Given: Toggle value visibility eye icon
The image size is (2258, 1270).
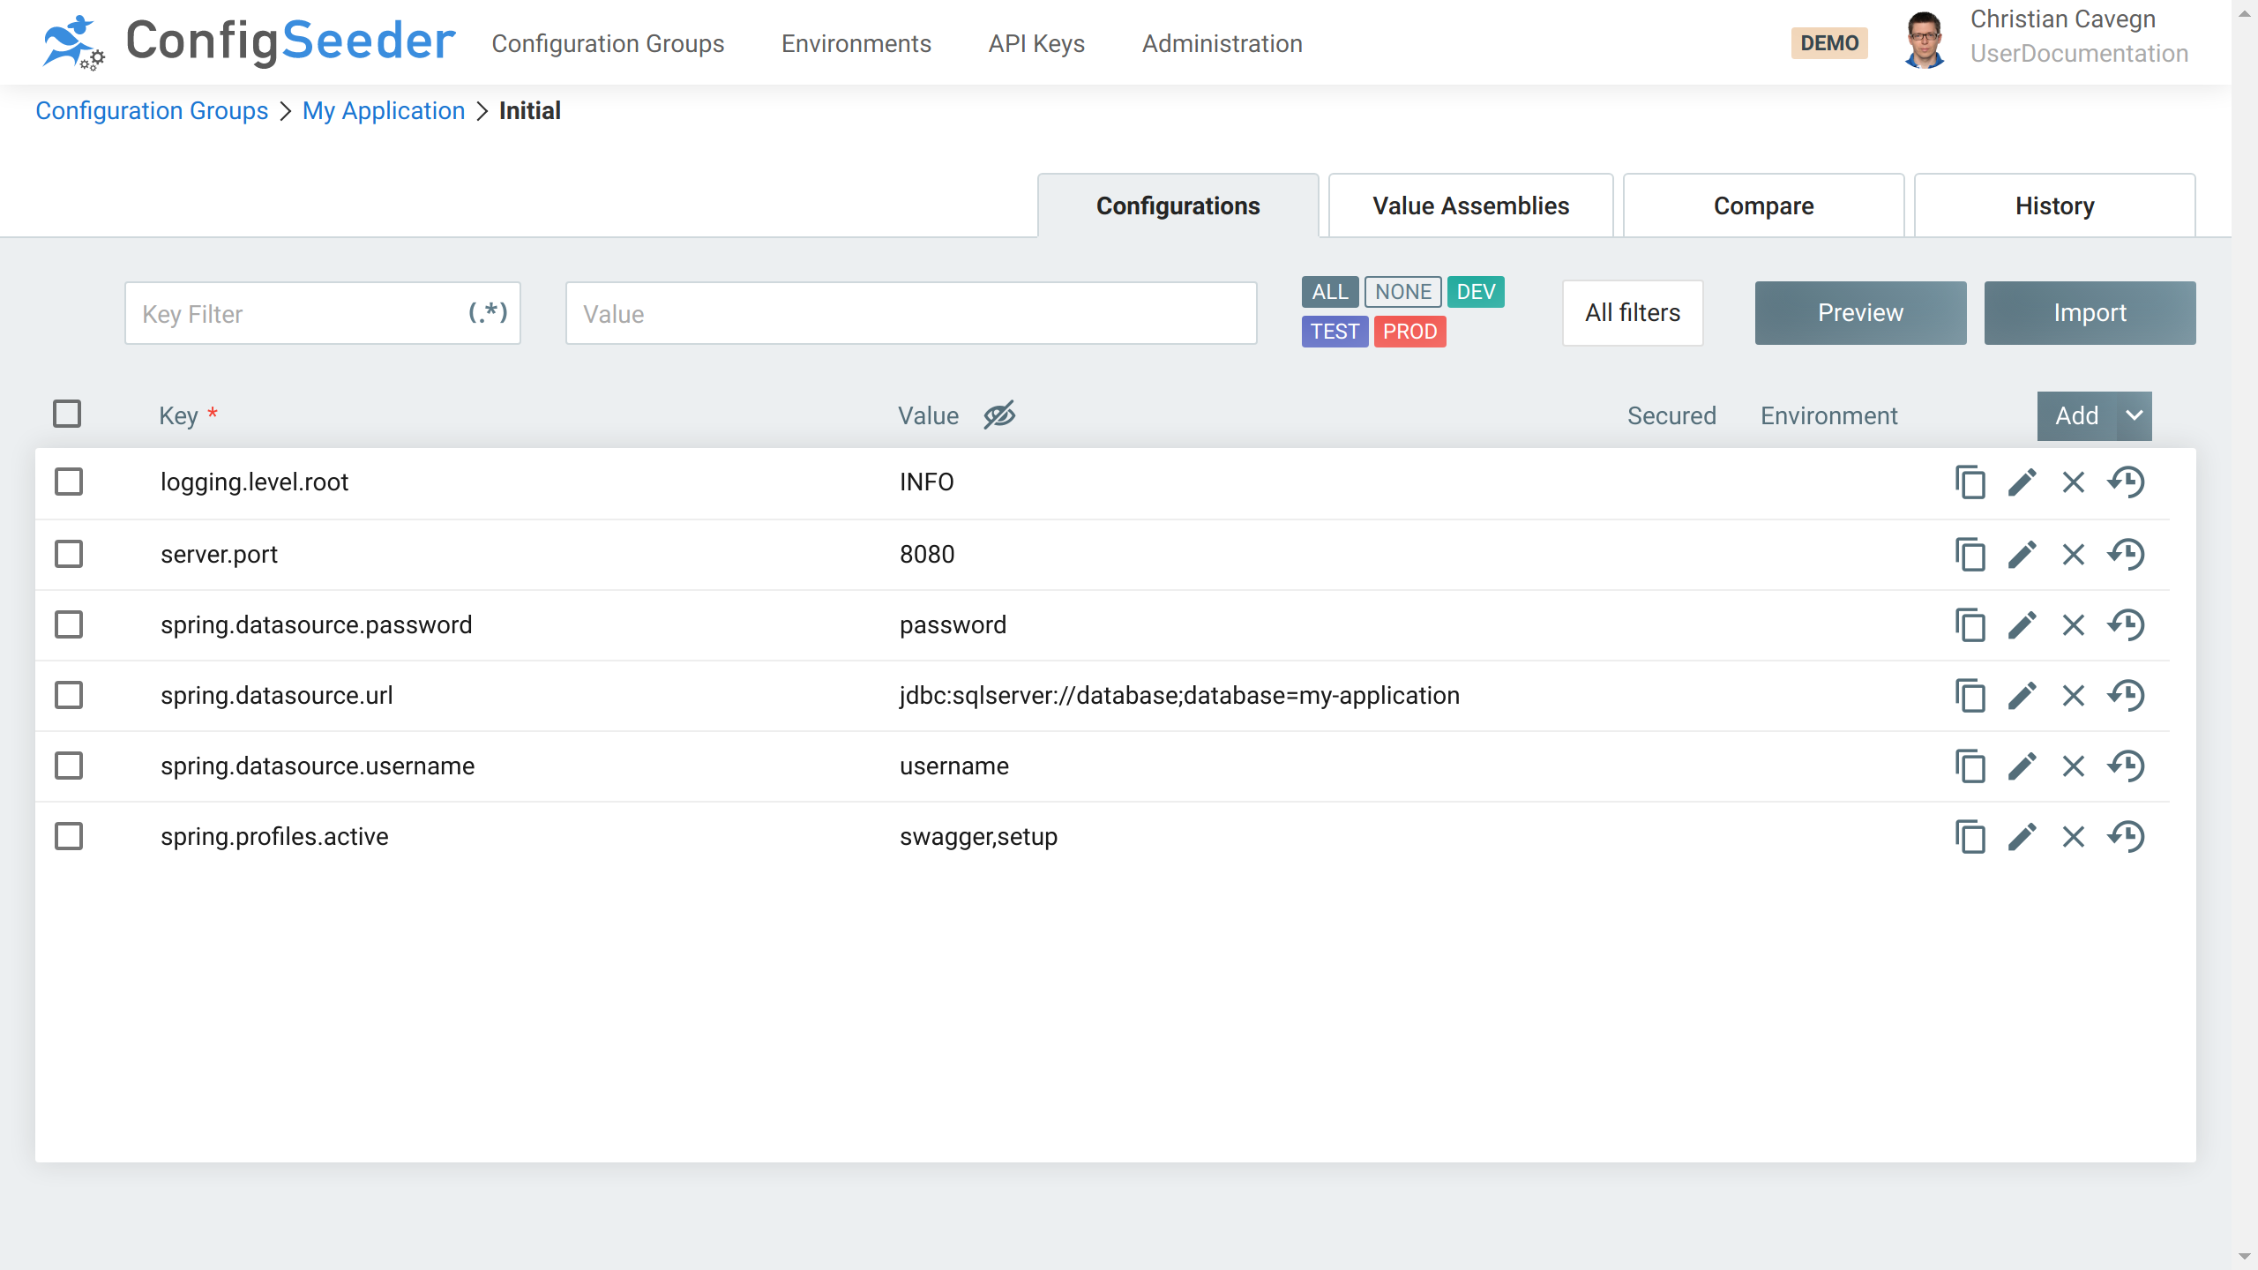Looking at the screenshot, I should [x=999, y=415].
